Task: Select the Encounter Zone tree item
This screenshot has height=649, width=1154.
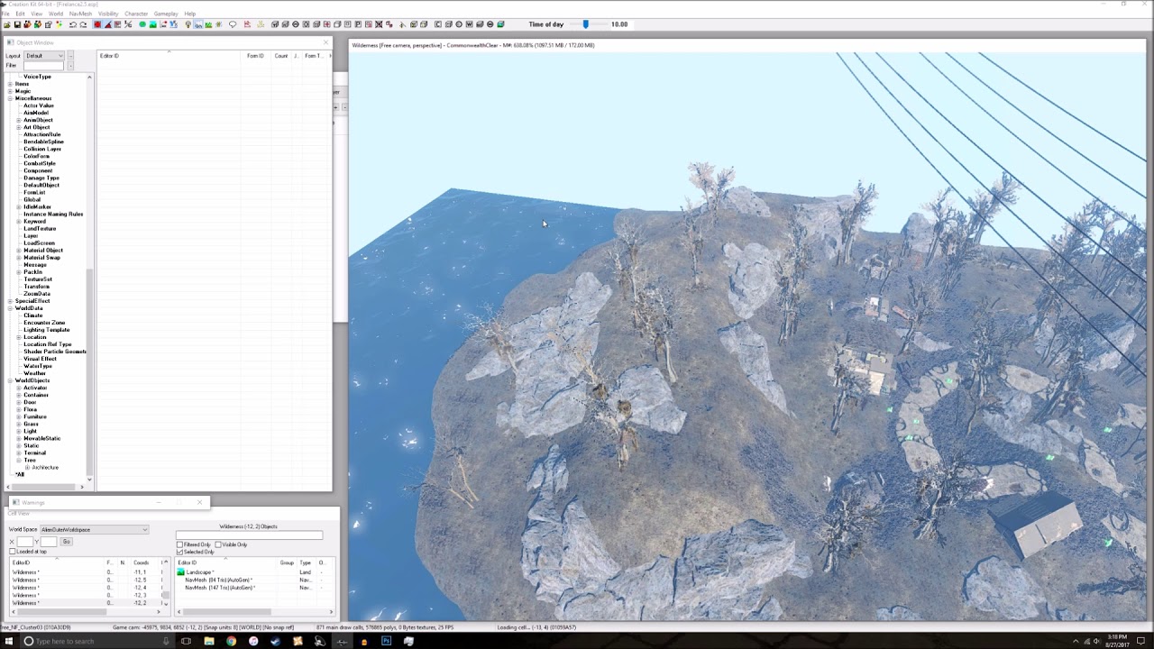Action: [x=44, y=323]
